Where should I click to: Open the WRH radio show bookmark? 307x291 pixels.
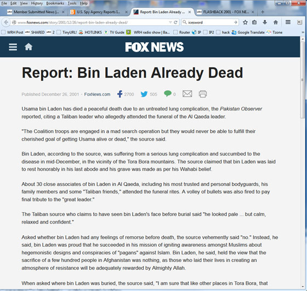tap(148, 32)
